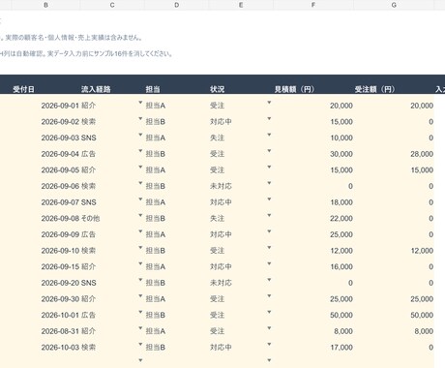Select column B header
Image resolution: width=445 pixels, height=368 pixels.
[x=45, y=5]
